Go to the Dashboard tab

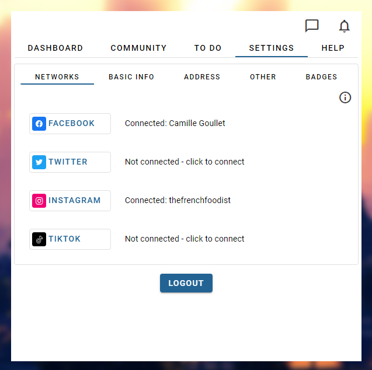click(55, 48)
